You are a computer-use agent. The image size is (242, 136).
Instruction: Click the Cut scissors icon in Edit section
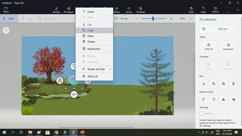click(204, 84)
